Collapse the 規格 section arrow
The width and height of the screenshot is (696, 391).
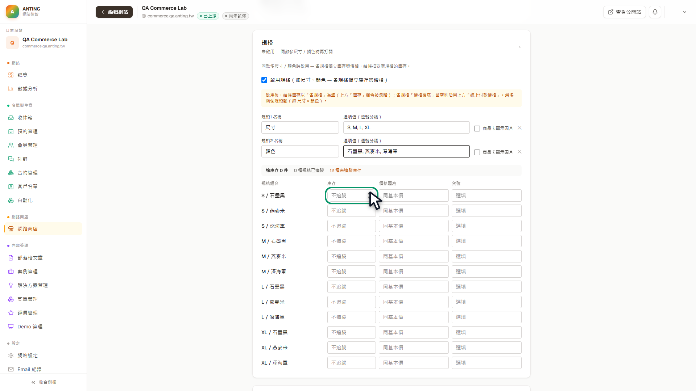[x=519, y=47]
